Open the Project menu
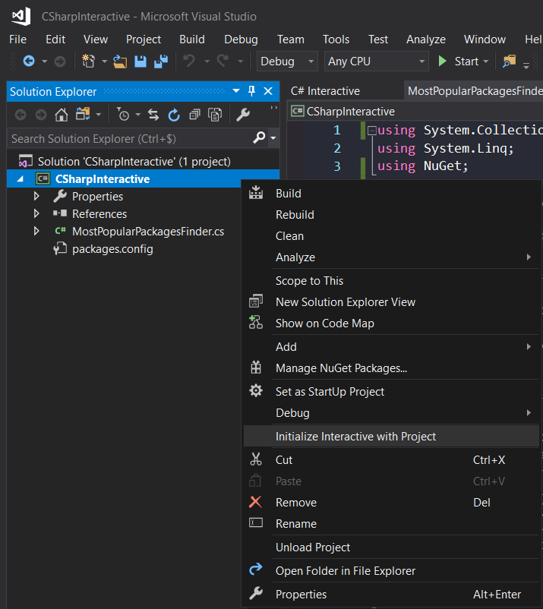 coord(144,39)
